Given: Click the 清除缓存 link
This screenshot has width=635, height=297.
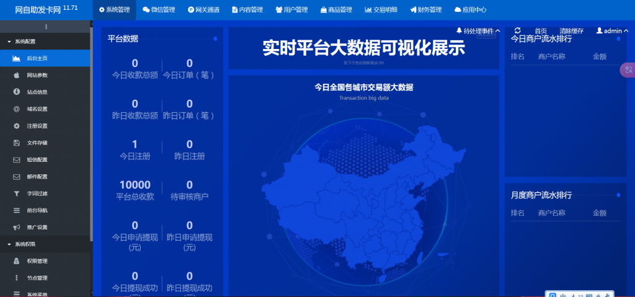Looking at the screenshot, I should [x=571, y=30].
